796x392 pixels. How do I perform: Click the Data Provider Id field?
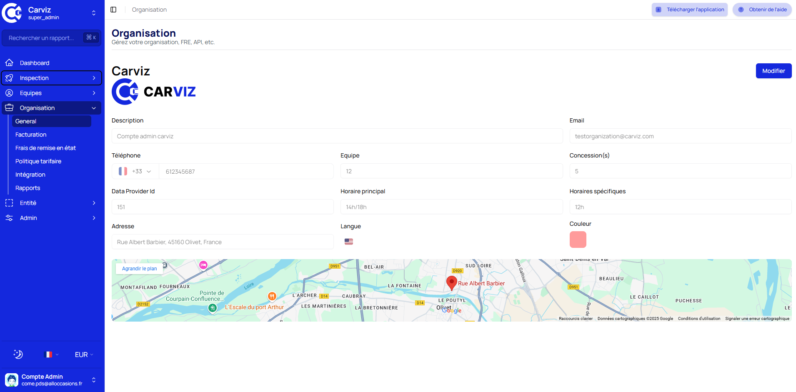coord(223,207)
